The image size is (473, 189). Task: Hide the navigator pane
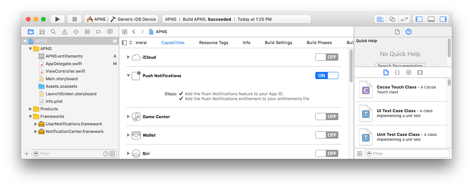click(x=419, y=19)
